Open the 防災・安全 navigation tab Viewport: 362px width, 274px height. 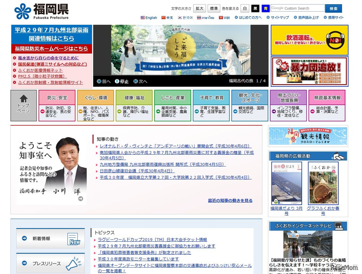pos(57,97)
